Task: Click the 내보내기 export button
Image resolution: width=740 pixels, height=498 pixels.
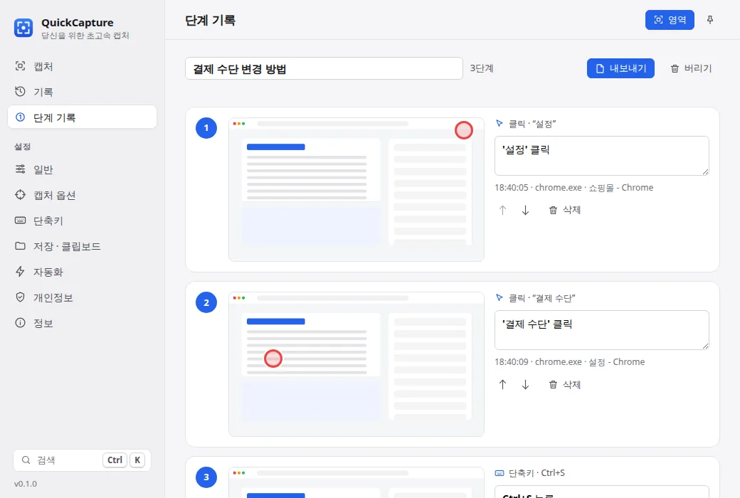Action: tap(620, 68)
